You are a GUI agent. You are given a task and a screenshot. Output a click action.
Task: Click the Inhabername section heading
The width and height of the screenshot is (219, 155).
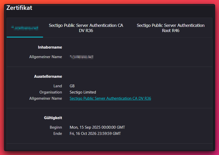(50, 47)
